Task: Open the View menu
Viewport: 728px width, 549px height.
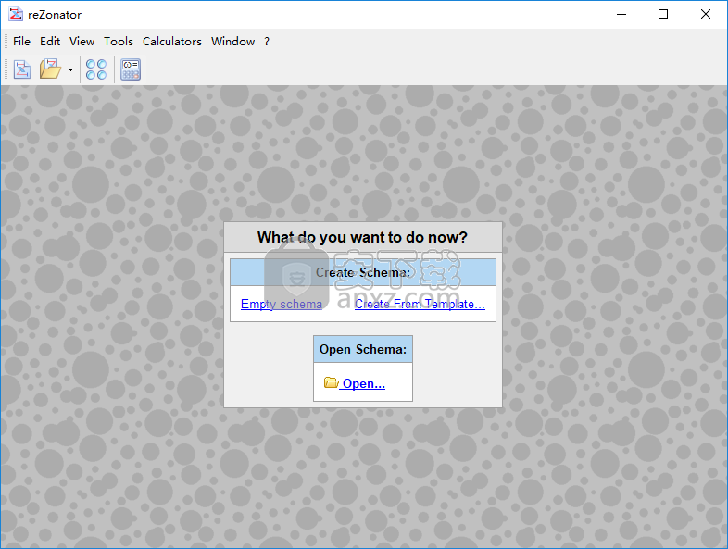Action: tap(82, 42)
